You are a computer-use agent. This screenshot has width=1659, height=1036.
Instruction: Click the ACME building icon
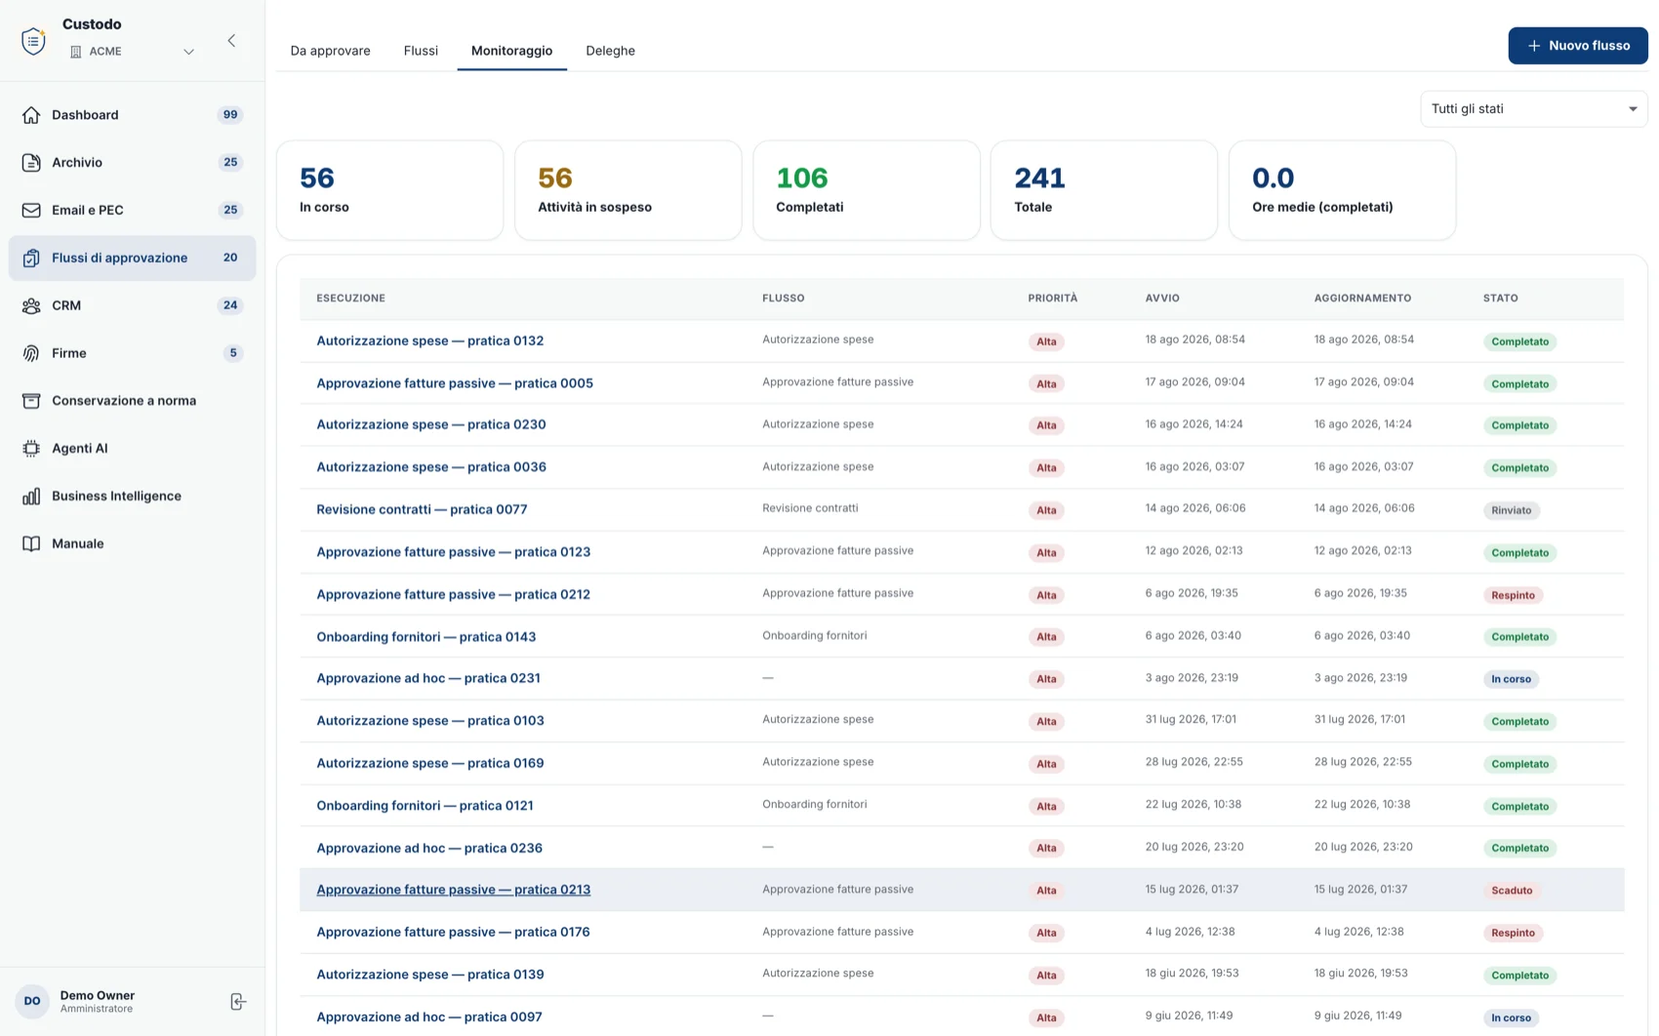[x=75, y=52]
